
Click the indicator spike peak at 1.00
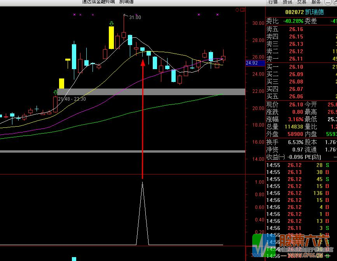coord(142,183)
